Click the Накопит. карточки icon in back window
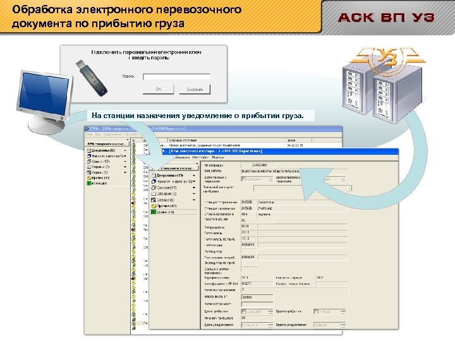 click(89, 156)
